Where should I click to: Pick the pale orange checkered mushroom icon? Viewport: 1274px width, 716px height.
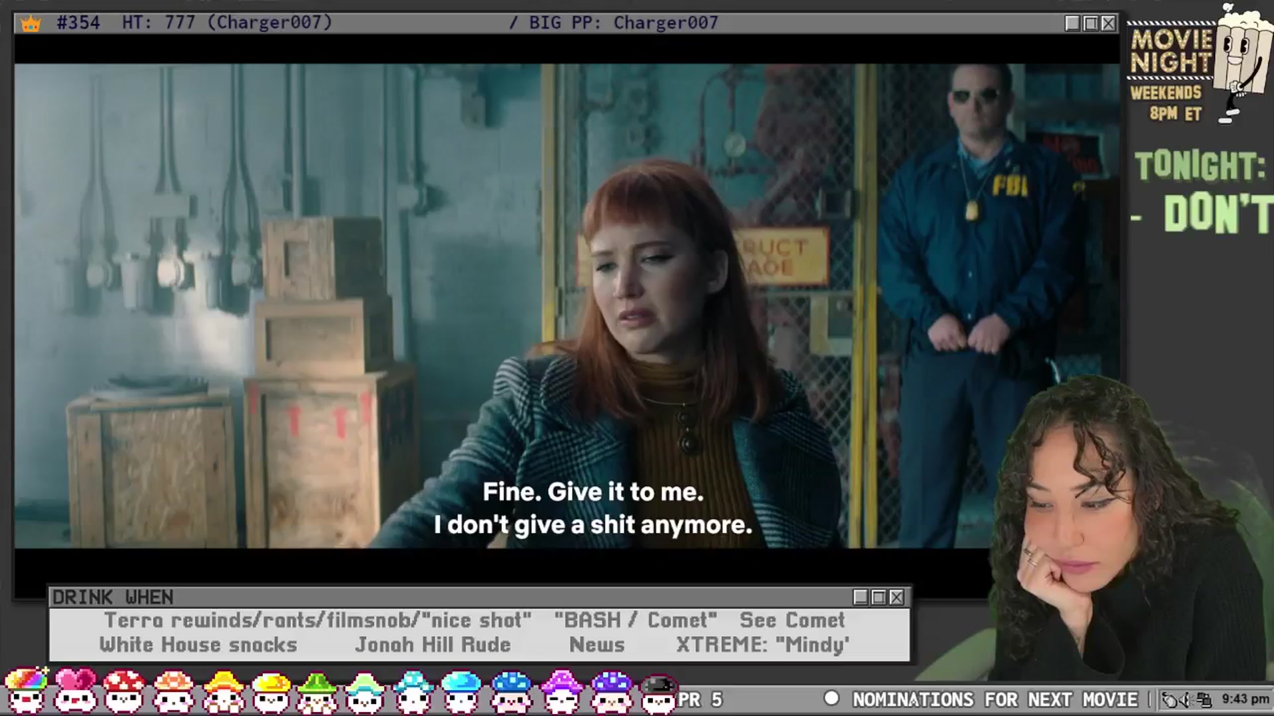coord(173,691)
